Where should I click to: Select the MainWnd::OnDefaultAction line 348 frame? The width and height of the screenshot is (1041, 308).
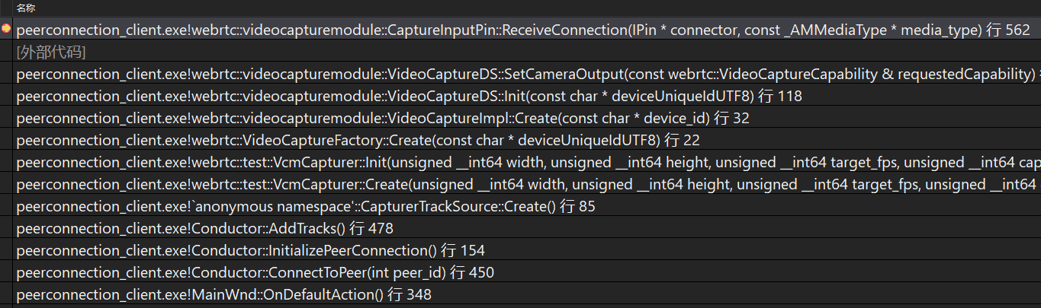223,295
